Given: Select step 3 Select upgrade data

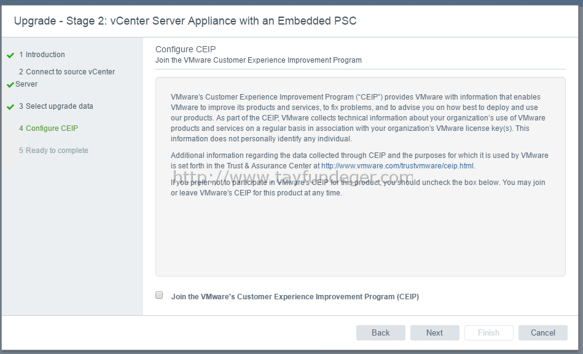Looking at the screenshot, I should pyautogui.click(x=56, y=106).
